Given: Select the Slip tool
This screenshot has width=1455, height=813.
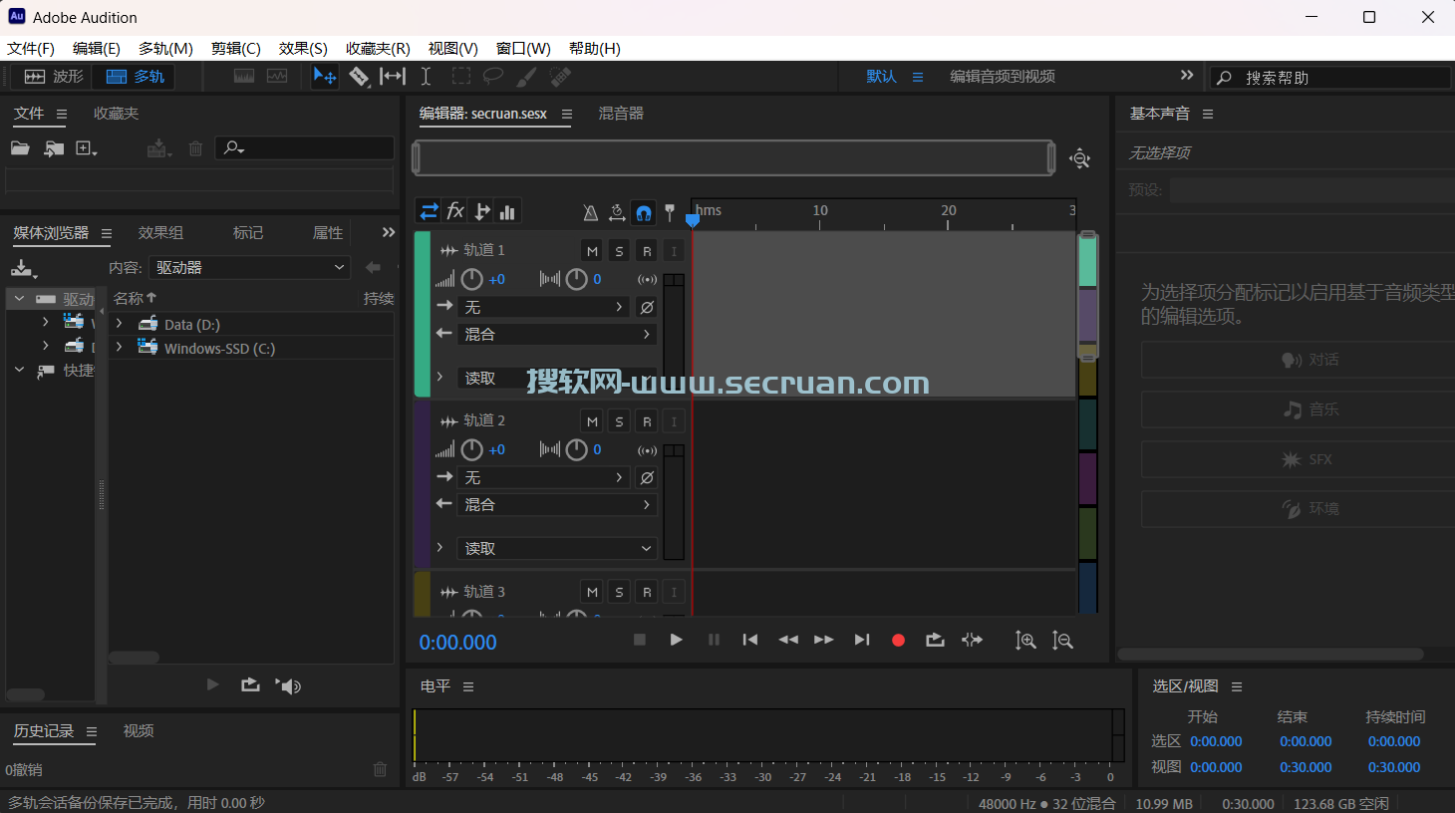Looking at the screenshot, I should pyautogui.click(x=393, y=77).
